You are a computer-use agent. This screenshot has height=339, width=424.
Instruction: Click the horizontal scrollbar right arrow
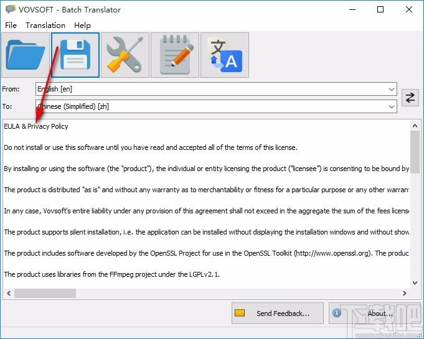tap(404, 293)
